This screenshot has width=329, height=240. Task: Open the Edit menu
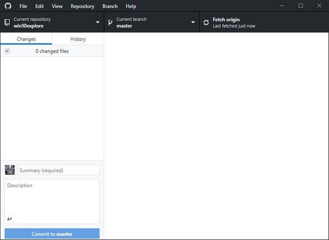point(39,6)
